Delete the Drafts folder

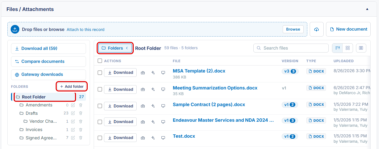[x=81, y=113]
